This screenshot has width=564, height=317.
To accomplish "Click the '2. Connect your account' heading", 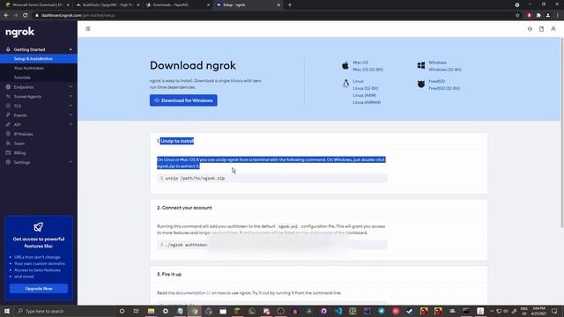I will tap(184, 208).
